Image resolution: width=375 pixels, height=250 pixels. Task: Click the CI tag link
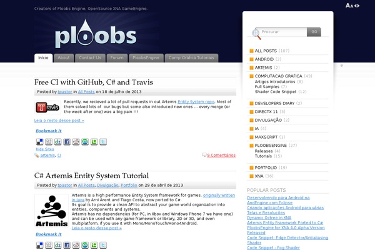click(59, 156)
